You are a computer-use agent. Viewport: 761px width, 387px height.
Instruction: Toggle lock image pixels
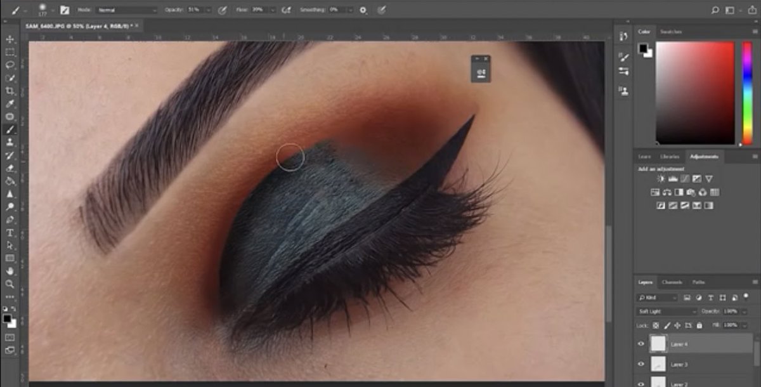point(667,325)
